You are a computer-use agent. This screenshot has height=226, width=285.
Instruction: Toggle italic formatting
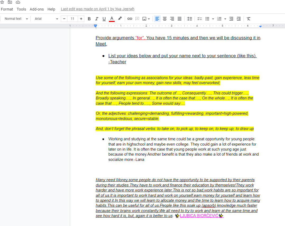[96, 19]
